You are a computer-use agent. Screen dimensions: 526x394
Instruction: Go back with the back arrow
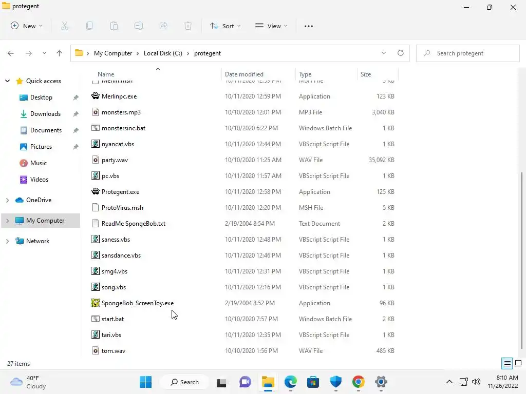(x=11, y=53)
